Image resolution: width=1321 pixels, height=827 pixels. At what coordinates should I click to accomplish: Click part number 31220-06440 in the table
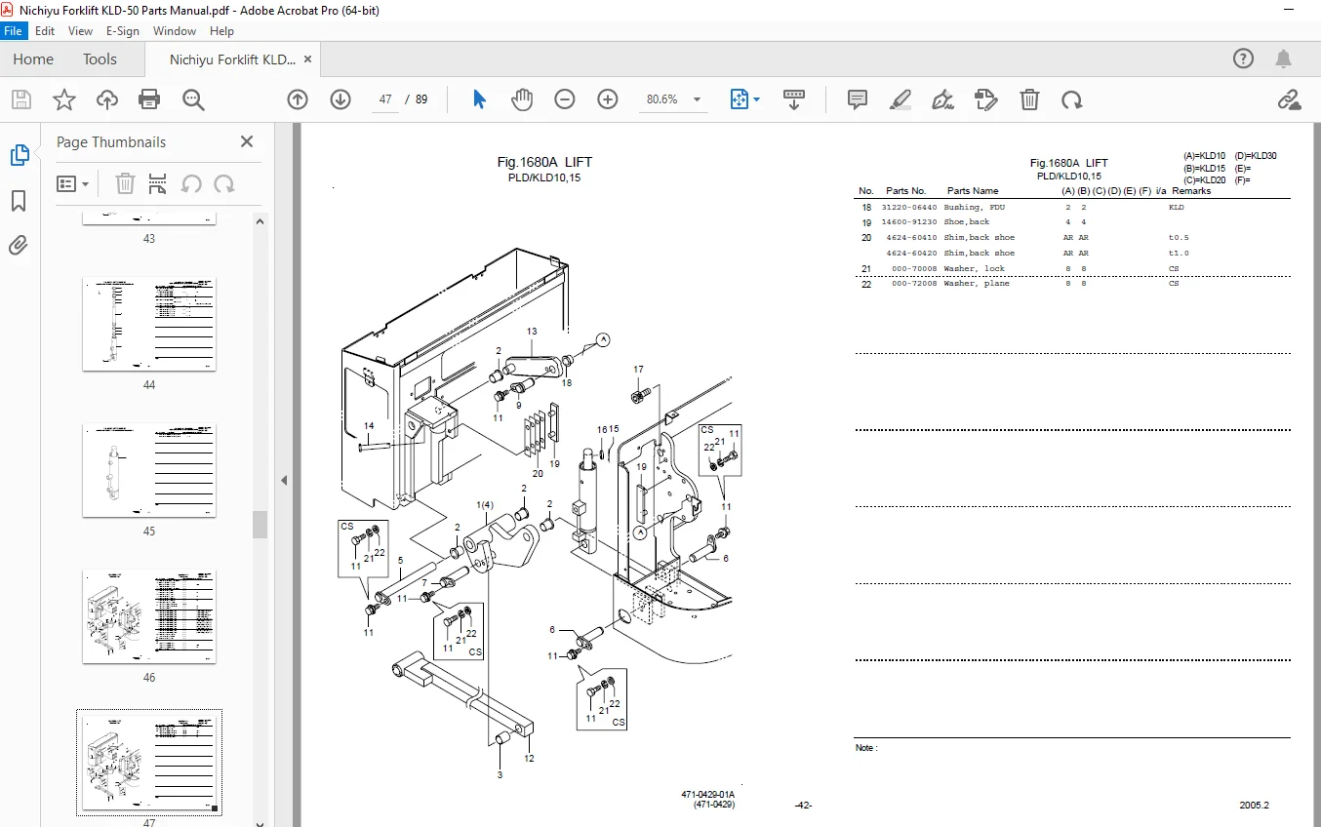point(909,208)
